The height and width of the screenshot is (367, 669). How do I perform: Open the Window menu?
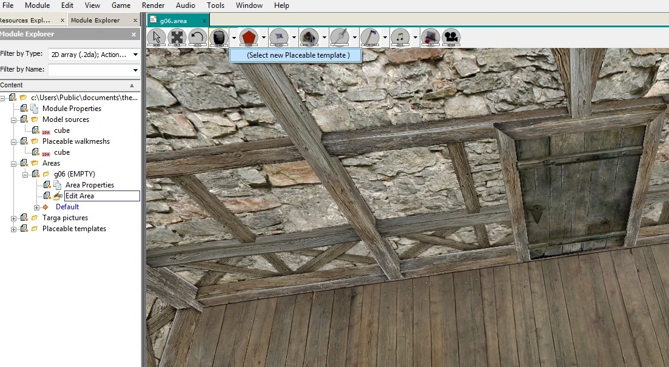[249, 5]
